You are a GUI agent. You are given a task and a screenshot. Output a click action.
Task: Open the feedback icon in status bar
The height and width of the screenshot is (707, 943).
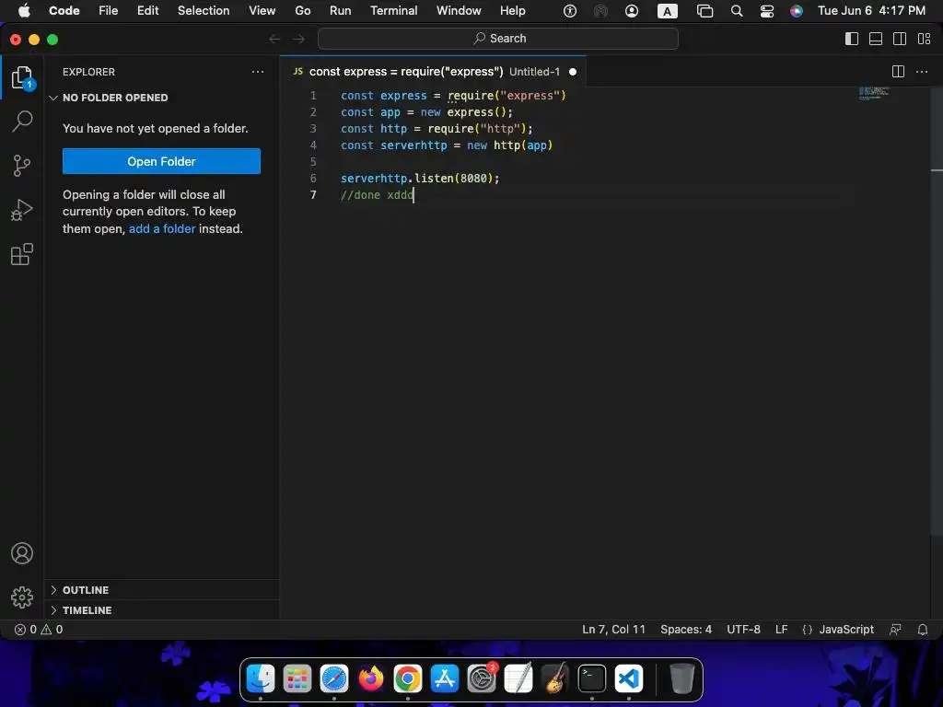(895, 630)
